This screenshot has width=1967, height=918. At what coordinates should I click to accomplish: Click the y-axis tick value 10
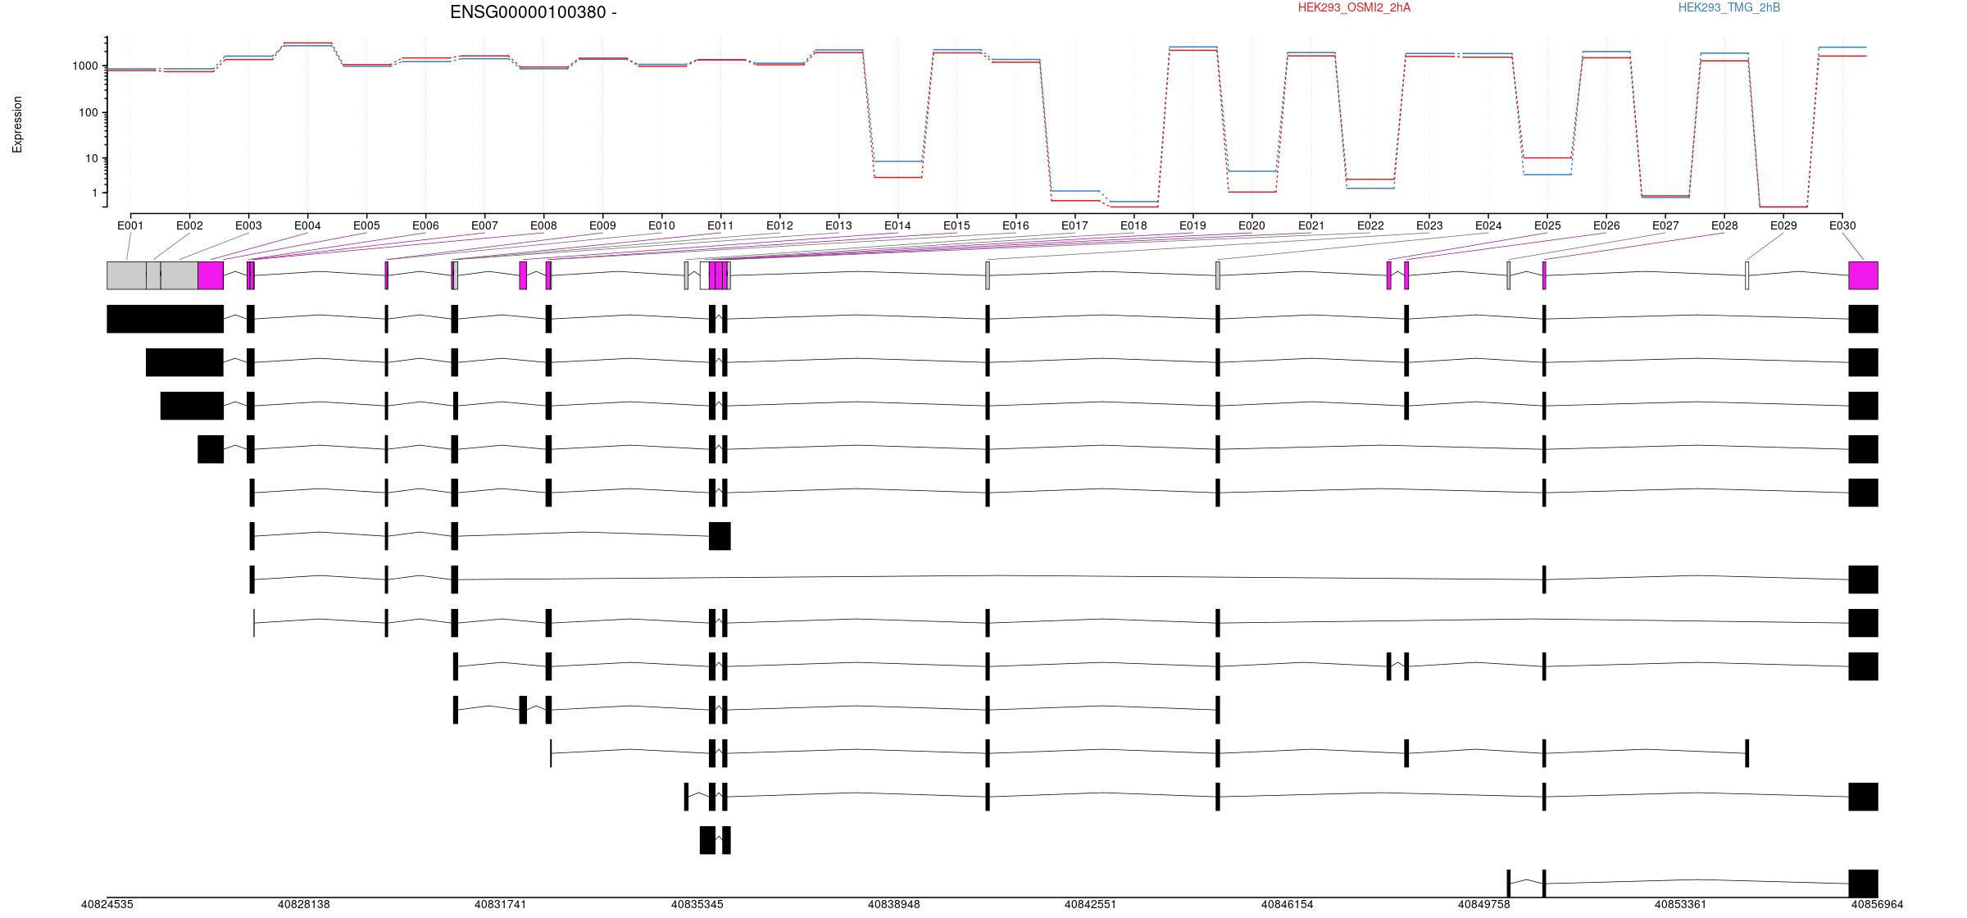click(92, 158)
